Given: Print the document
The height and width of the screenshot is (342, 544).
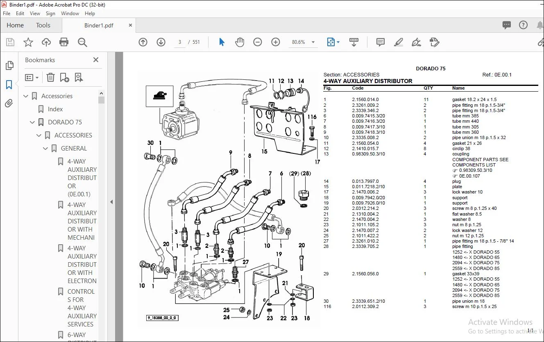Looking at the screenshot, I should [64, 42].
